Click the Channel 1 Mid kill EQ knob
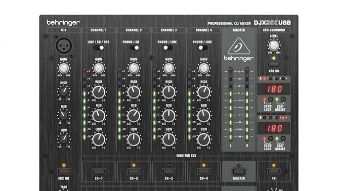This screenshot has width=338, height=191. click(x=99, y=116)
